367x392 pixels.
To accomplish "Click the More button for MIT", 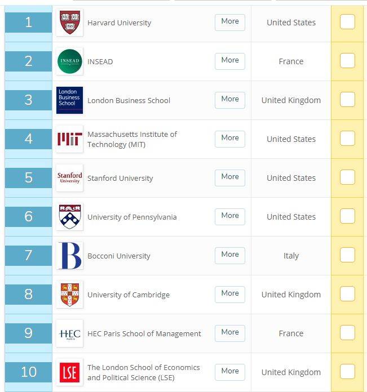I will pos(229,139).
